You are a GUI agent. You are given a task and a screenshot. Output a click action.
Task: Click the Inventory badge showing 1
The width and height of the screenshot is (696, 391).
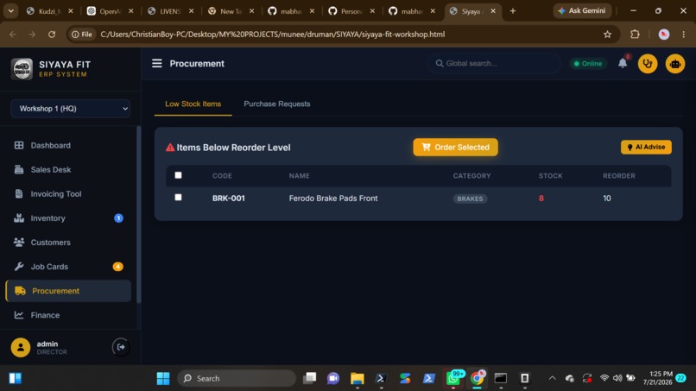point(118,218)
